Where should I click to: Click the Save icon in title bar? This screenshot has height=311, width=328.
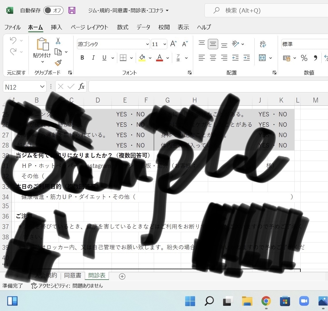pyautogui.click(x=72, y=10)
